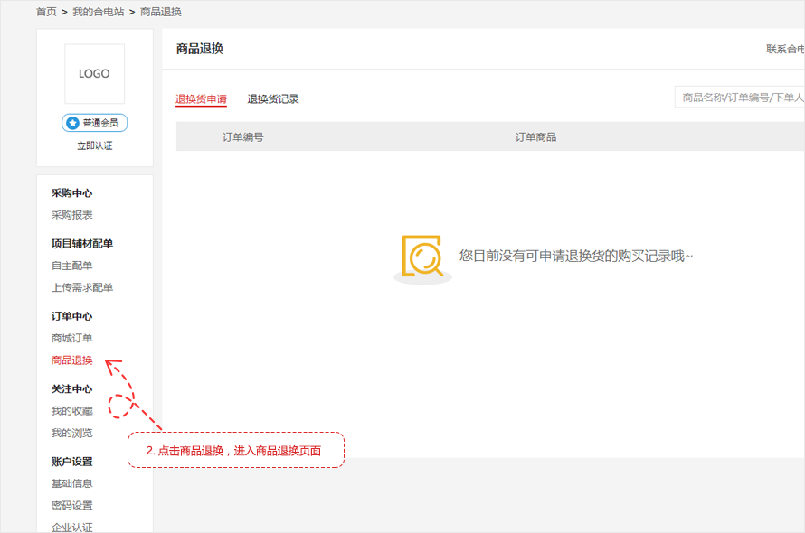Click the 普通会员 star badge icon
Screen dimensions: 805x533
click(72, 123)
